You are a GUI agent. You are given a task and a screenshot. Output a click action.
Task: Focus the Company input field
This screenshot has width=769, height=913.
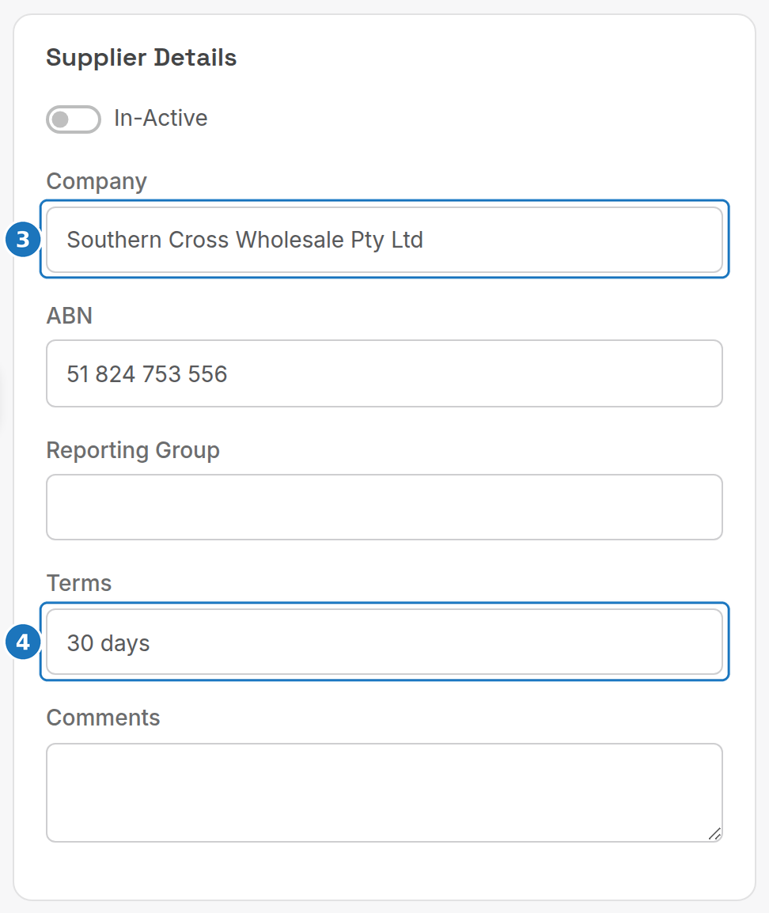click(x=384, y=239)
